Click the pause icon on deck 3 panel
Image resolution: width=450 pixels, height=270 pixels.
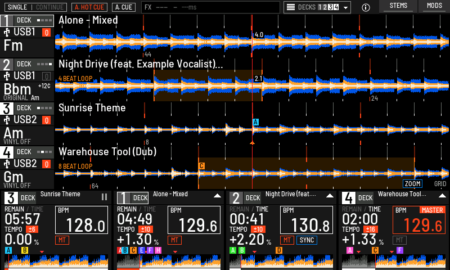pos(104,197)
